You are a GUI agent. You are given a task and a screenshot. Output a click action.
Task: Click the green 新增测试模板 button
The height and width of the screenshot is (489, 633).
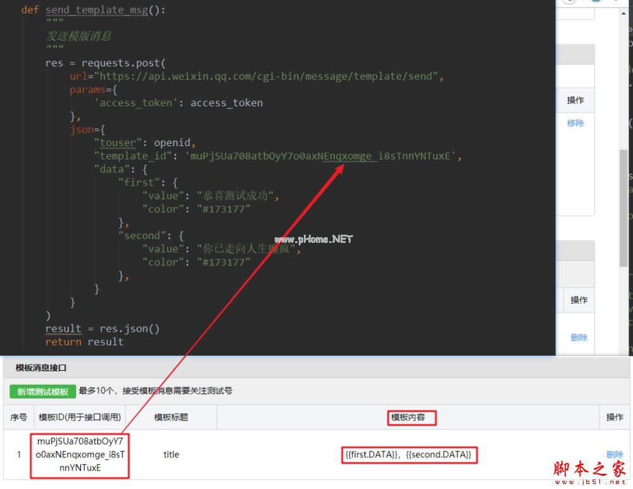tap(43, 392)
